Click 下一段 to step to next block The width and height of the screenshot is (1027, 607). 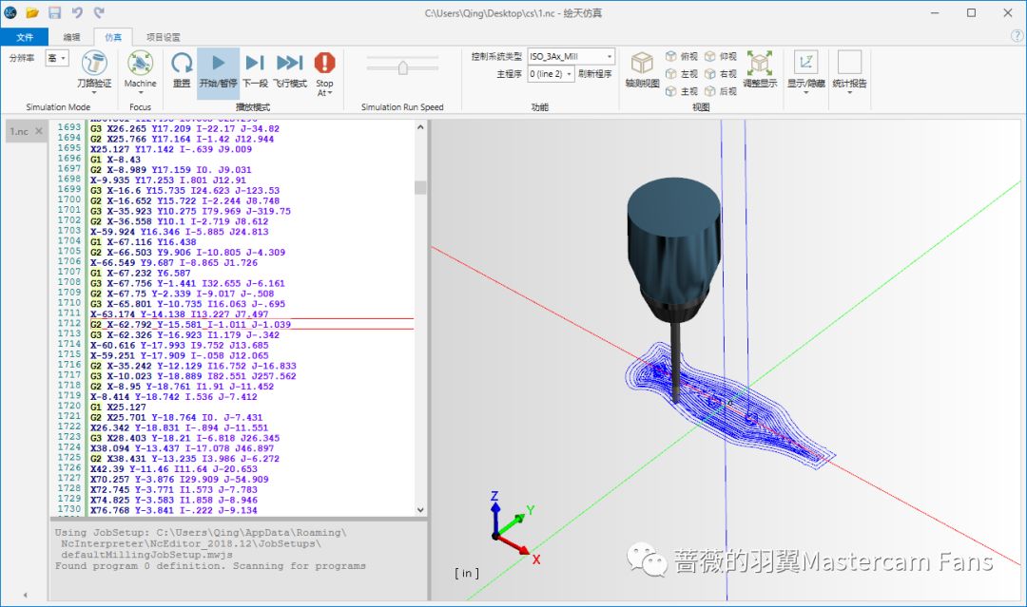[x=255, y=69]
